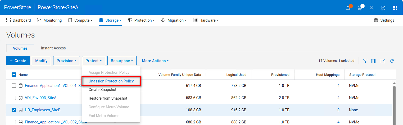
Task: Click volume icon beside VDI_Env-003_SiteA
Action: pos(21,98)
